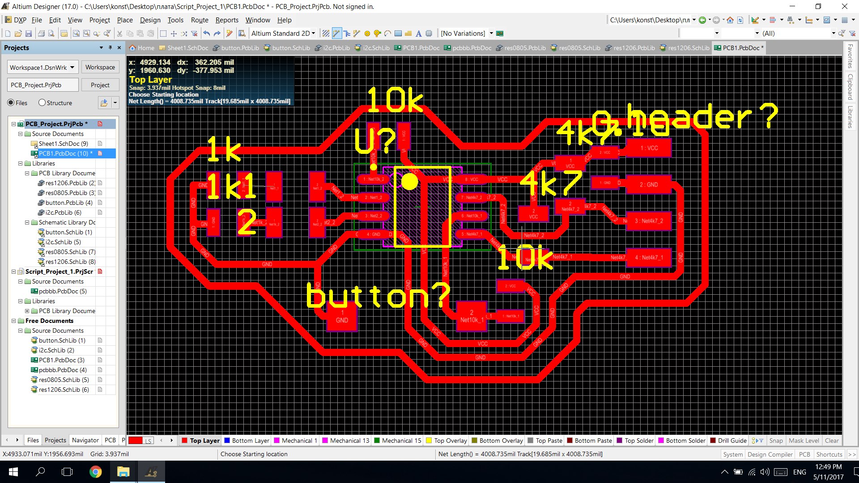
Task: Pin the Projects panel
Action: 110,47
